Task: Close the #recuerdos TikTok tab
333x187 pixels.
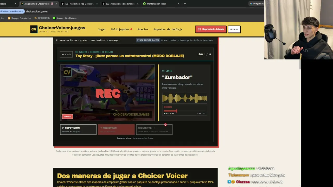Action: pos(138,4)
